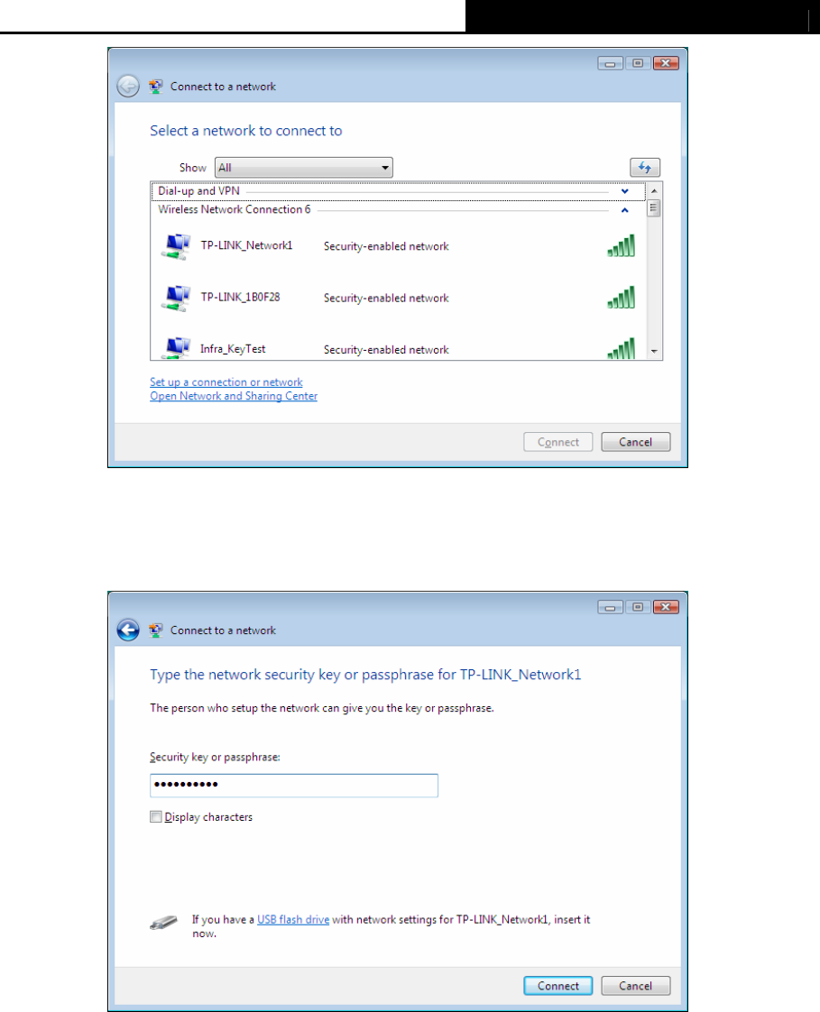Click the network list scrollbar down arrow
Screen dimensions: 820x1012
[654, 351]
